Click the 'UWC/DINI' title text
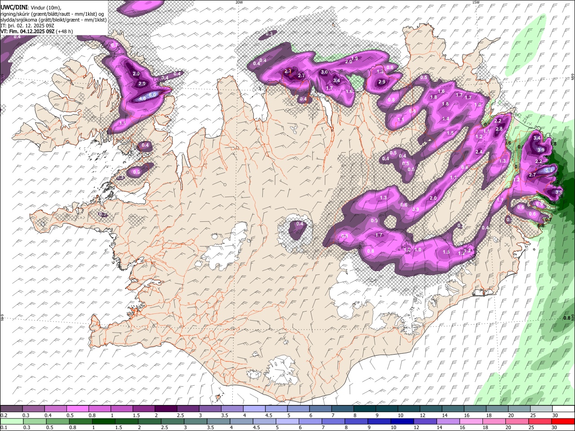 13,8
